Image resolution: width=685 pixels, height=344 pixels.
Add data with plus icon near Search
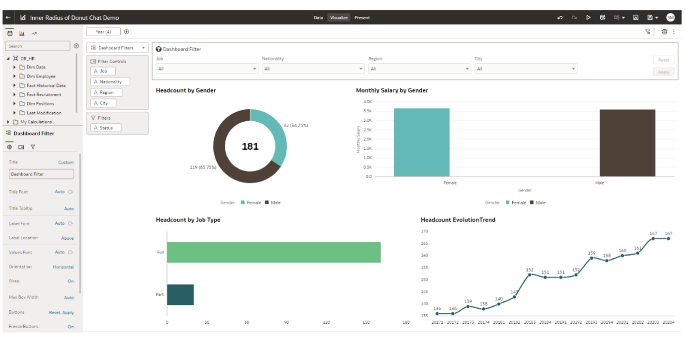click(76, 46)
